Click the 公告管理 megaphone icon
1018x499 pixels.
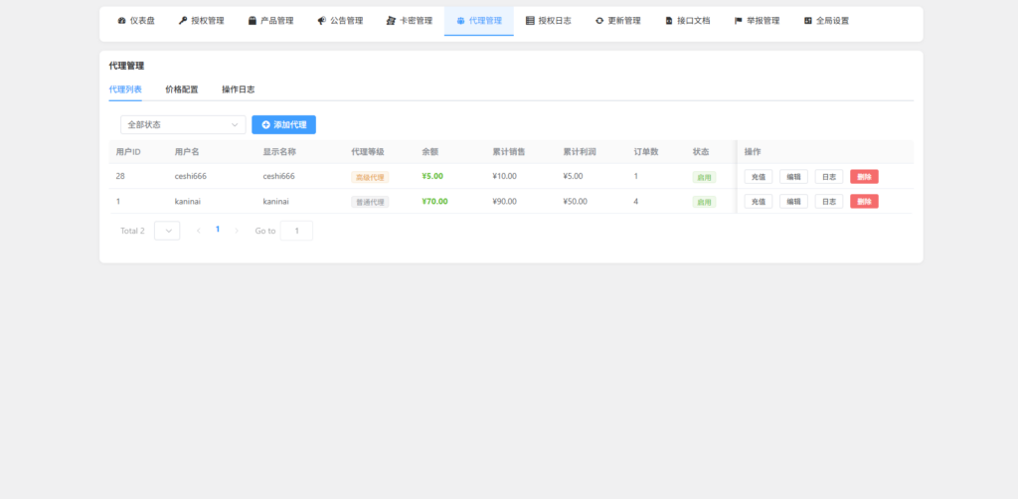point(322,21)
